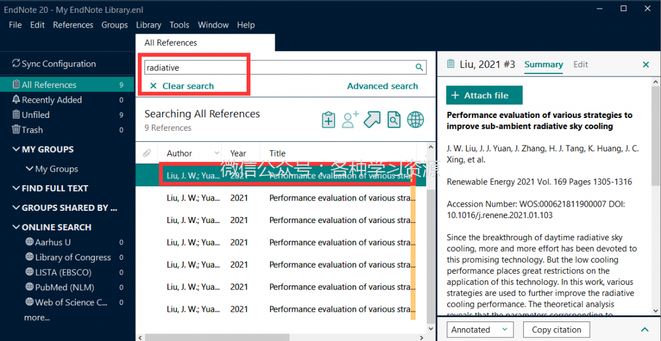Open the Author column sort dropdown arrow
This screenshot has height=341, width=661.
pos(217,153)
